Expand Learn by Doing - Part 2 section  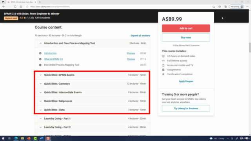pos(93,127)
